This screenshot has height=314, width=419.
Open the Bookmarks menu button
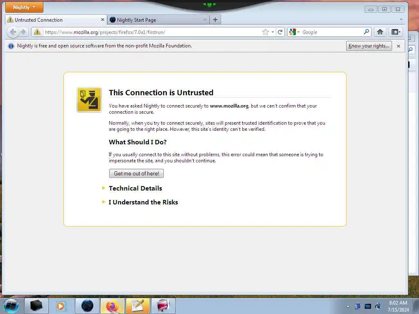pos(396,32)
